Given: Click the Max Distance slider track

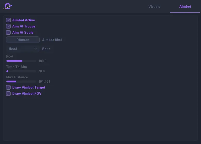Looking at the screenshot, I should point(21,81).
